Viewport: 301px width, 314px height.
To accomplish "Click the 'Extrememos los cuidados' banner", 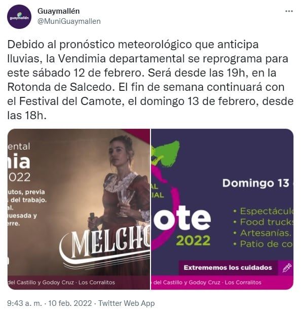I will point(228,268).
